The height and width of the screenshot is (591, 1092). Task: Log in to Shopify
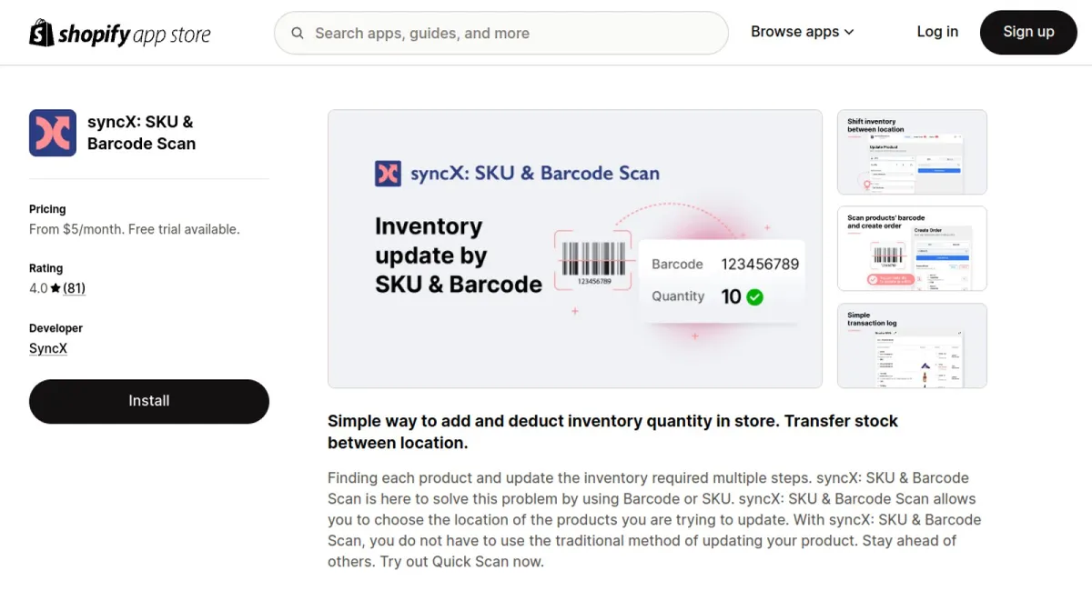click(937, 31)
